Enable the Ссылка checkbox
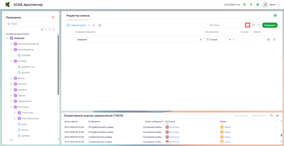The image size is (284, 146). [x=242, y=39]
